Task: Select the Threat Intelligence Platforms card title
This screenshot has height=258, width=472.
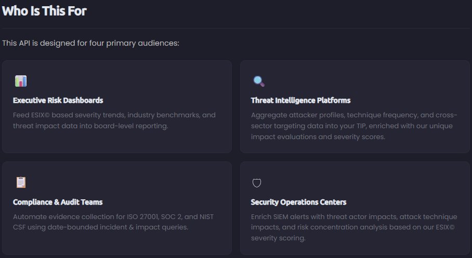Action: tap(301, 100)
